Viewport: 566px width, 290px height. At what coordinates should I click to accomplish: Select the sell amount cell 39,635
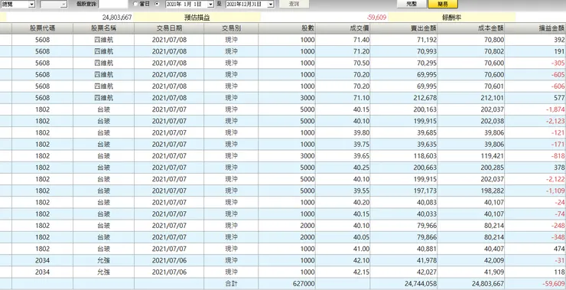404,144
